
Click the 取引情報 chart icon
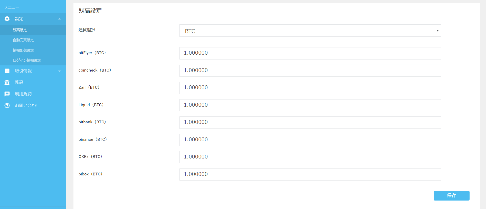(x=7, y=71)
